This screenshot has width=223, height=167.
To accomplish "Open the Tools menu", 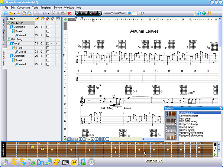I will (35, 7).
